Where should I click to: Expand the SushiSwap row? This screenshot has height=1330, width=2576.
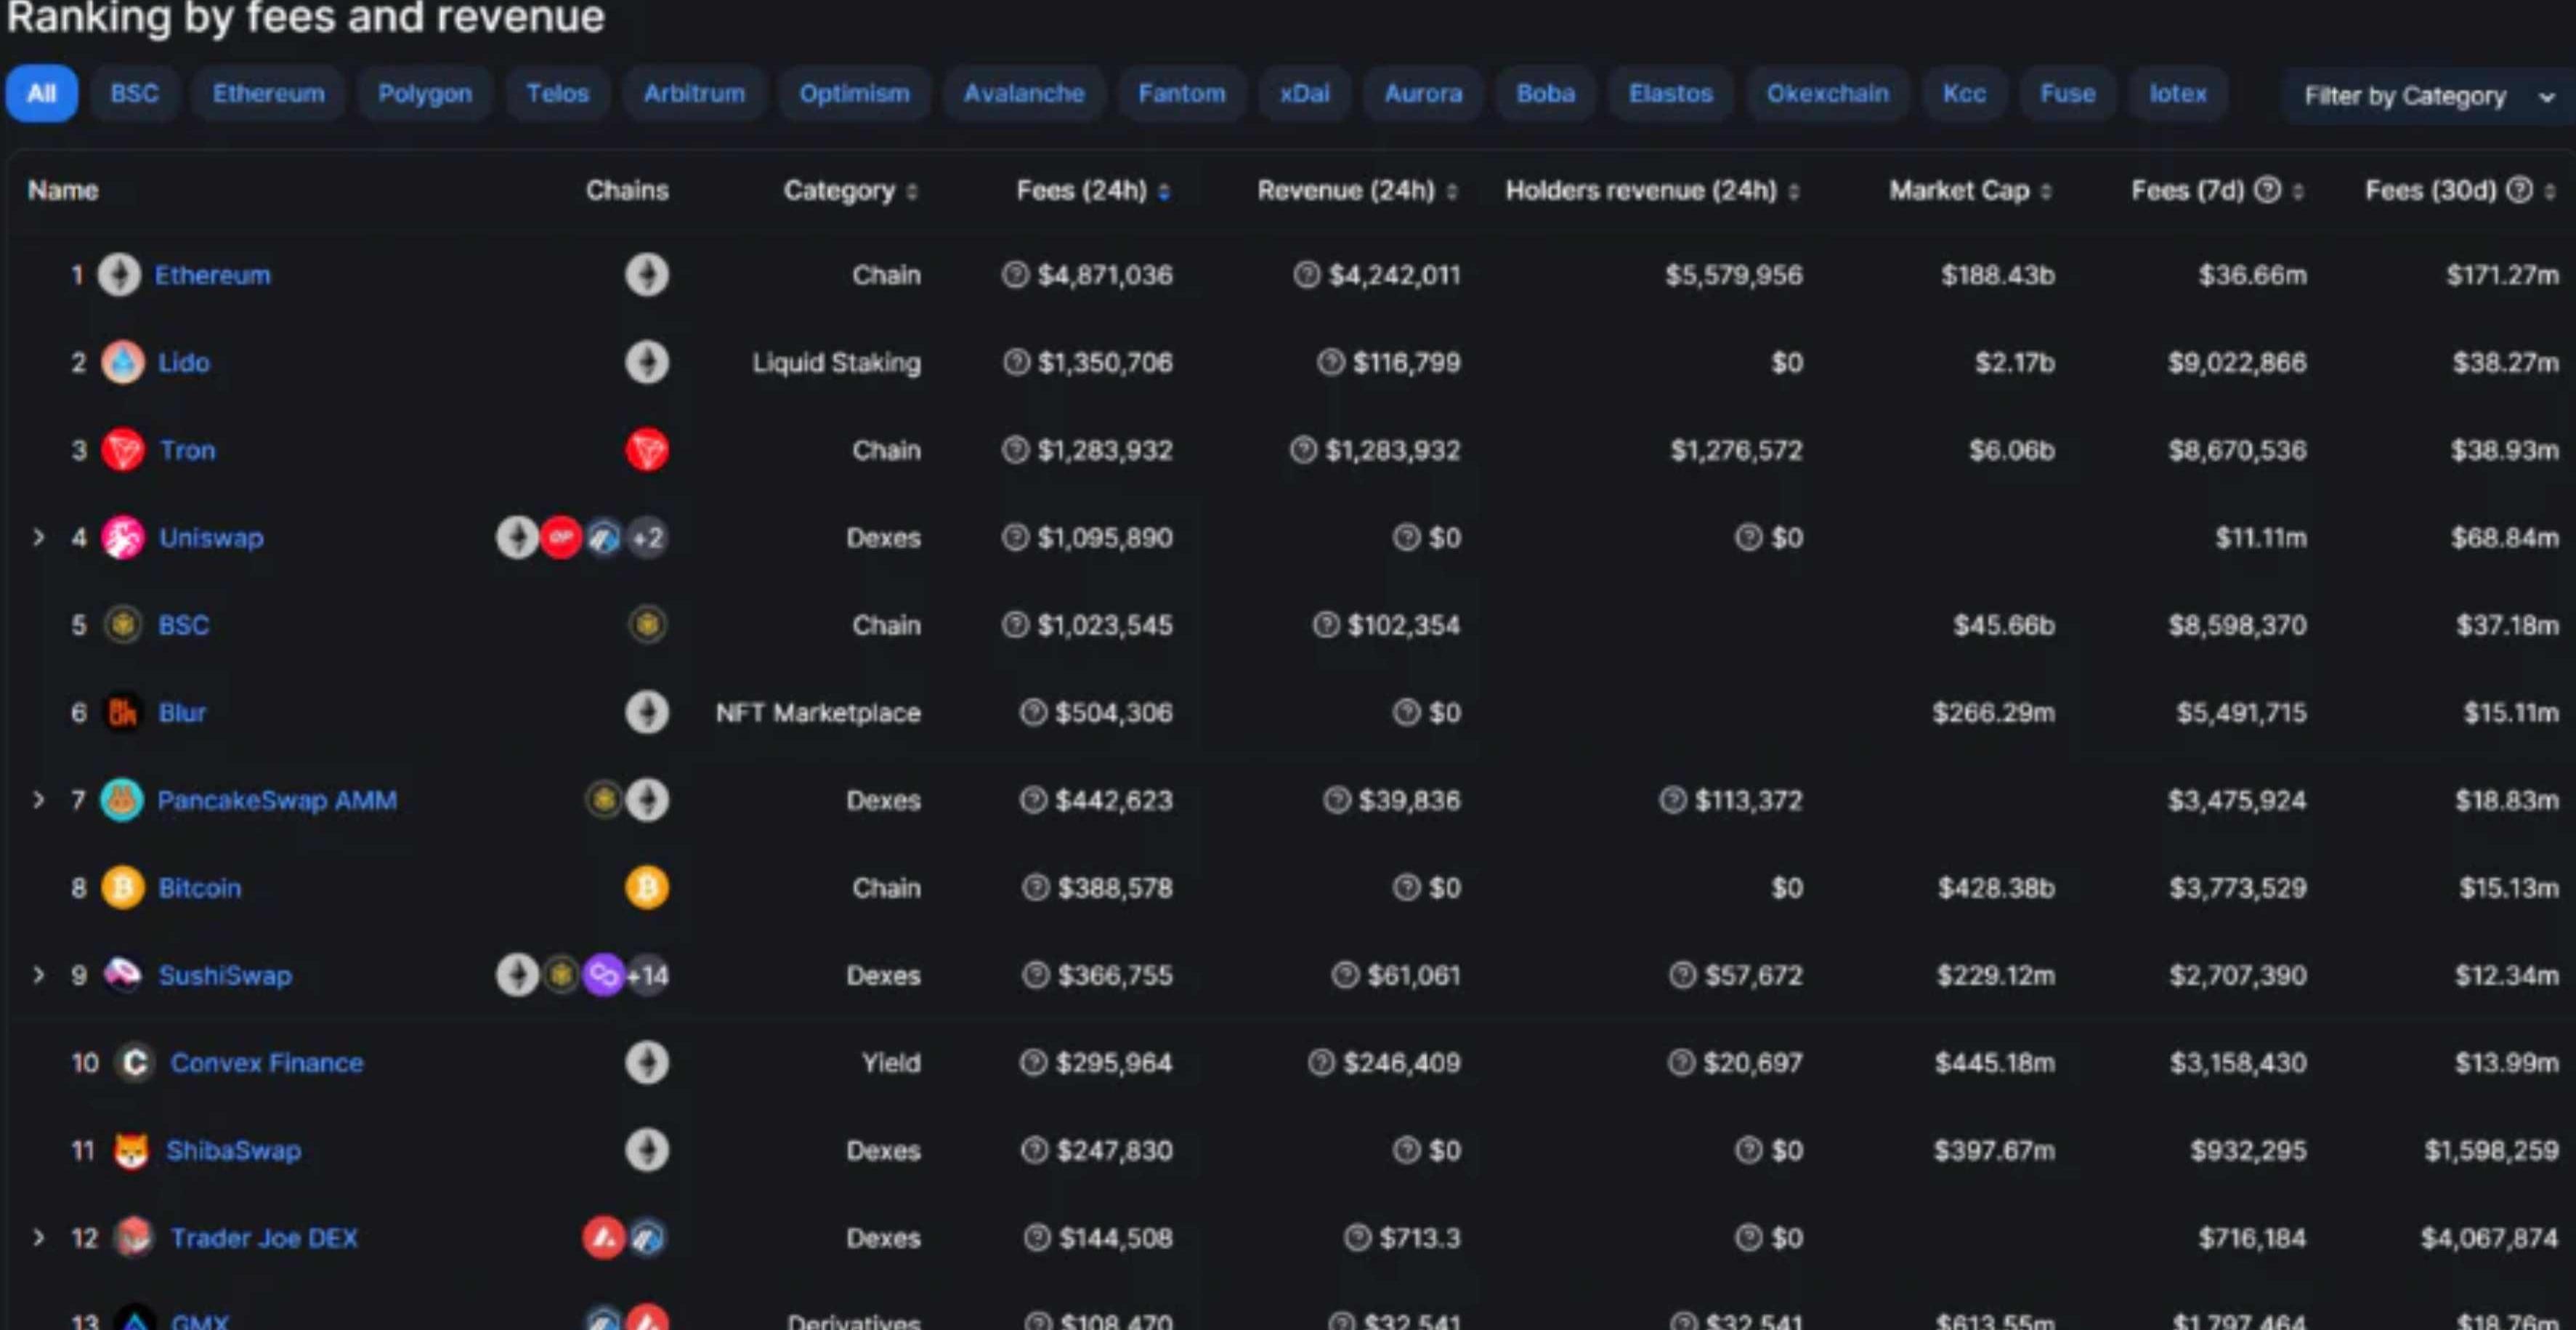click(38, 976)
